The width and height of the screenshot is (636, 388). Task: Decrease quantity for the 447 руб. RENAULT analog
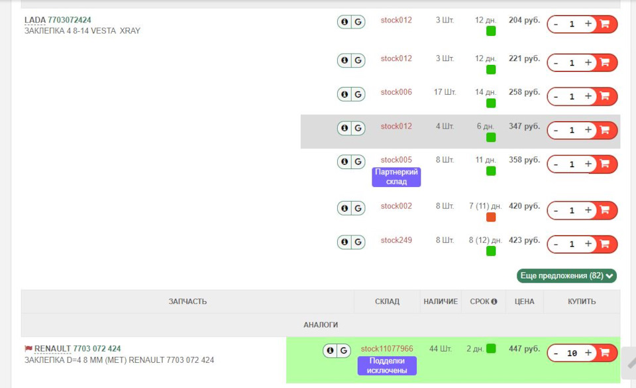tap(556, 353)
